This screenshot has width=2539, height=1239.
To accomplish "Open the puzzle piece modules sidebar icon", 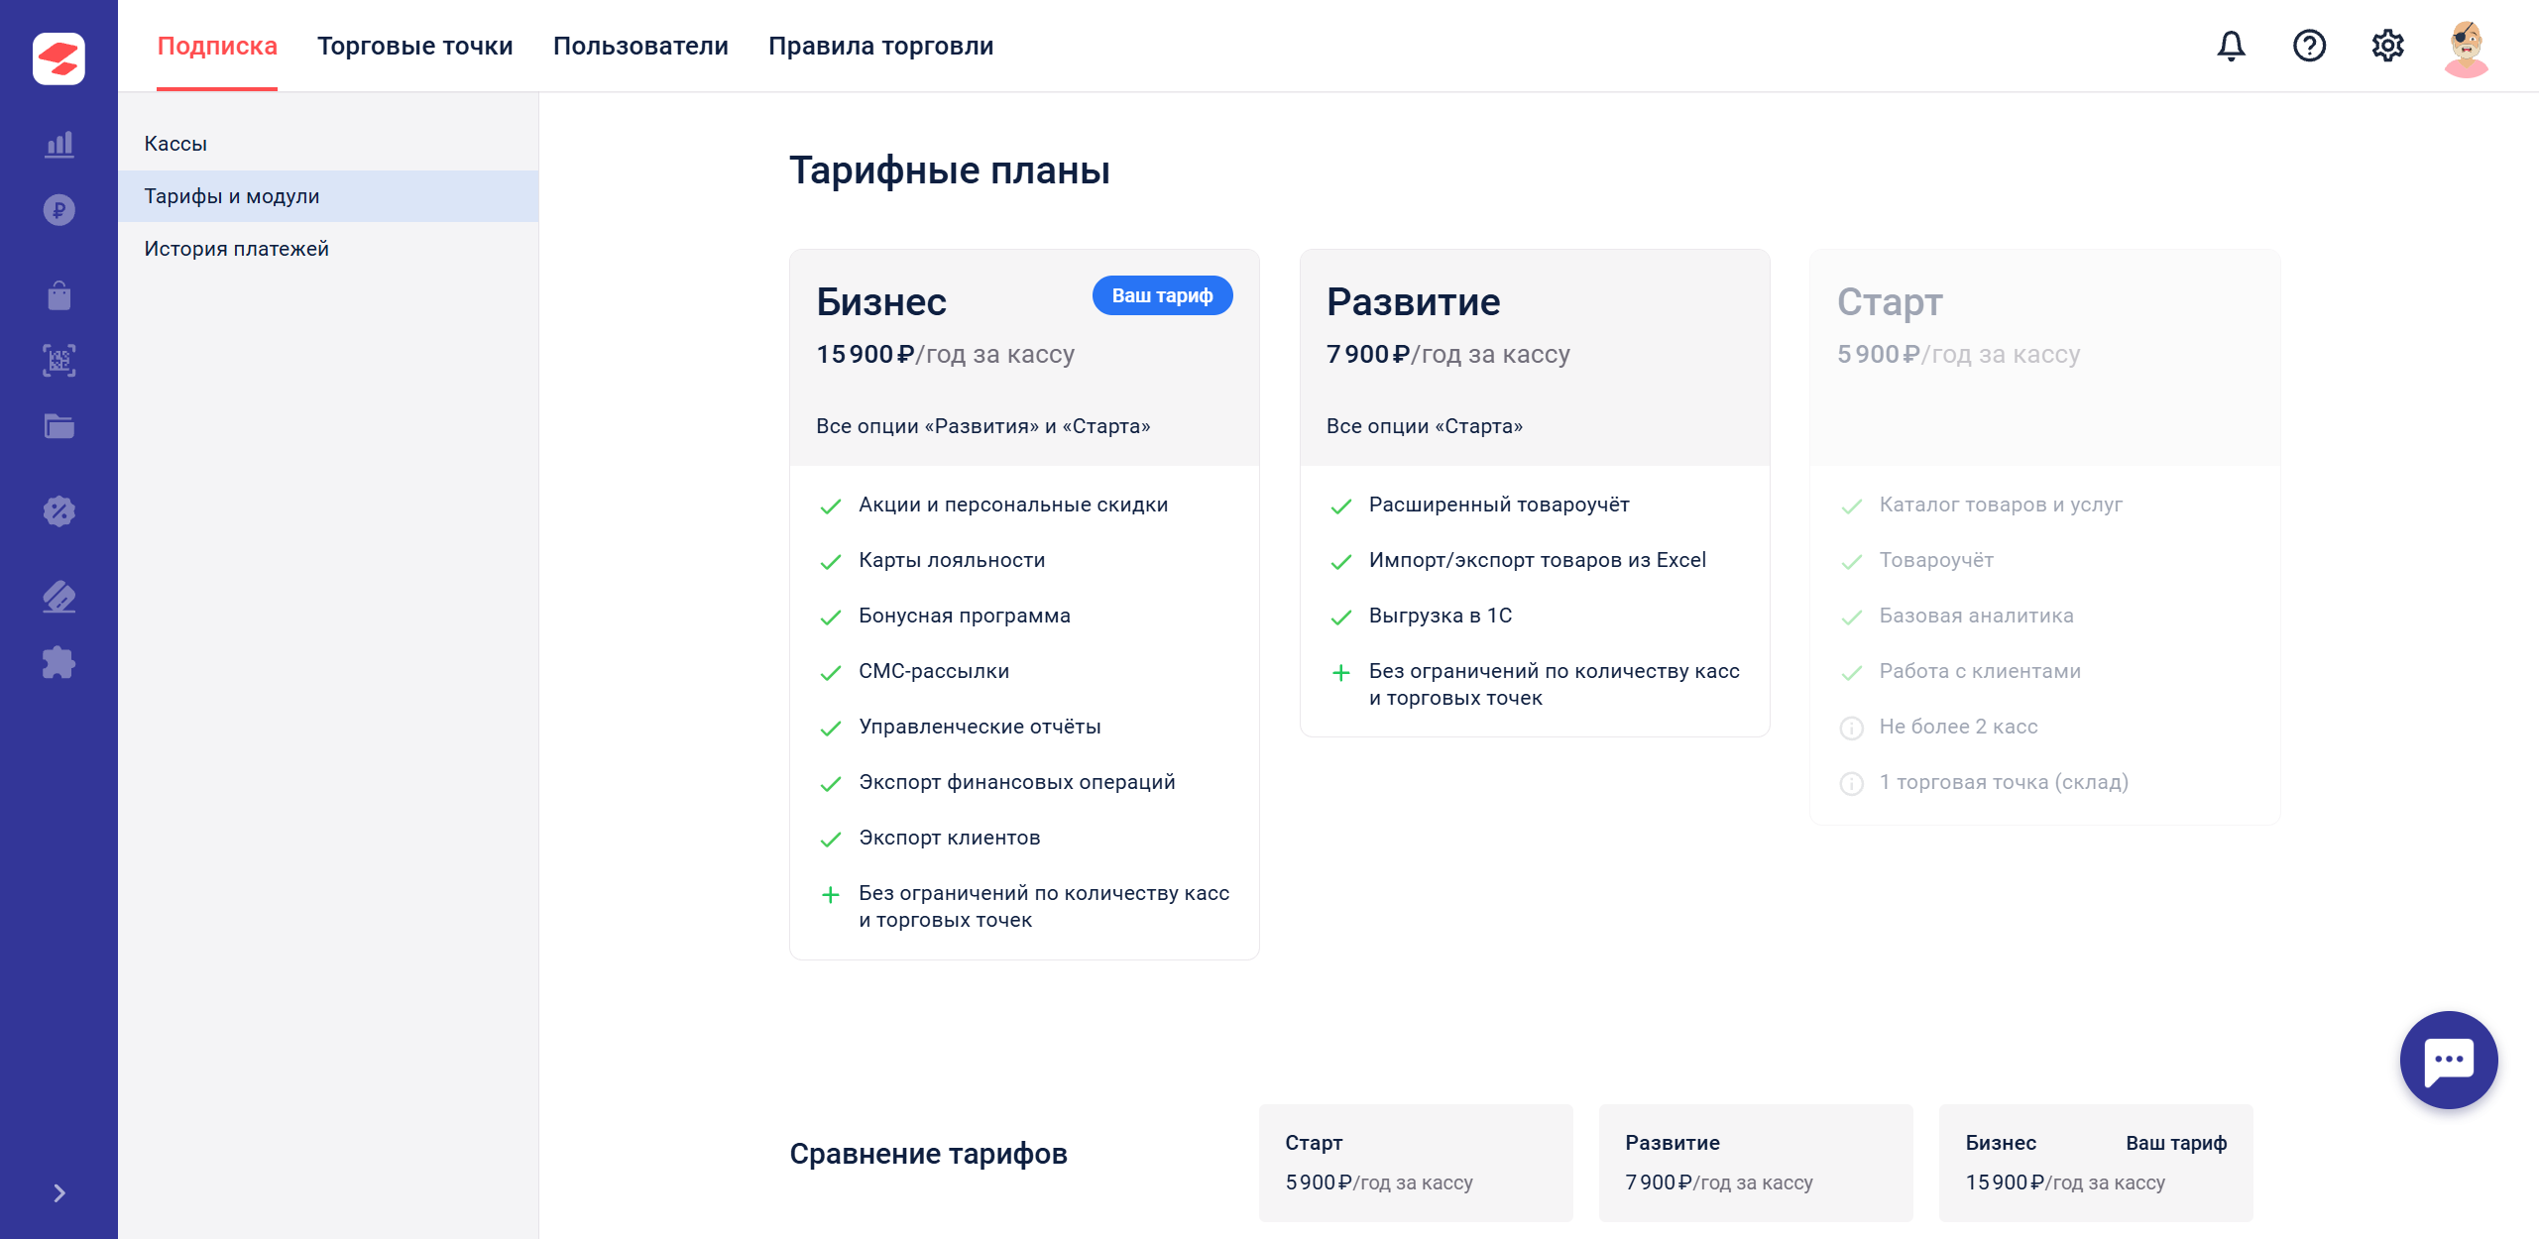I will (59, 662).
